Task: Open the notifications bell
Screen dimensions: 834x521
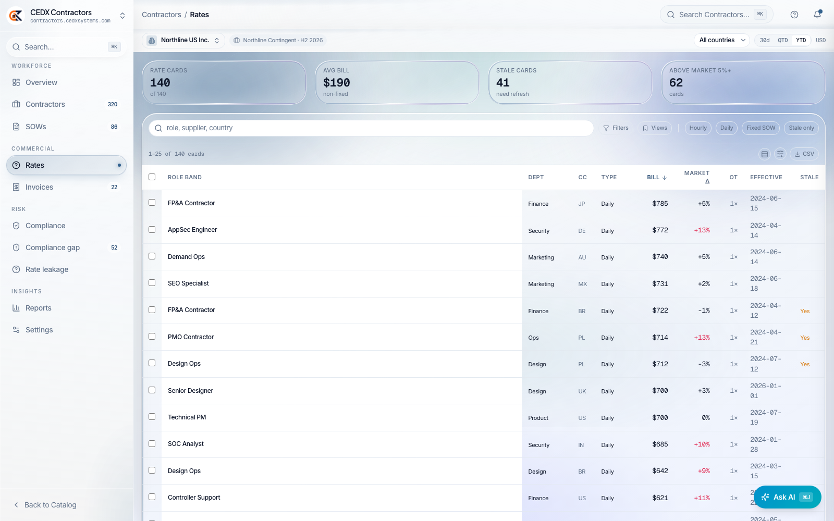Action: coord(817,15)
